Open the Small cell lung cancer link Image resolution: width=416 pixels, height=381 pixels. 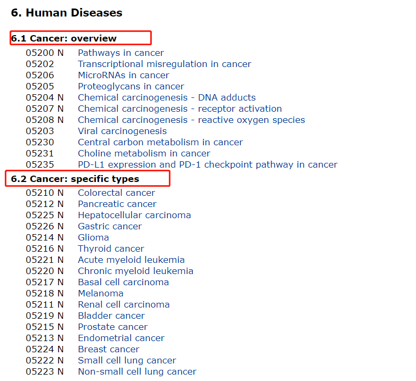click(x=127, y=360)
